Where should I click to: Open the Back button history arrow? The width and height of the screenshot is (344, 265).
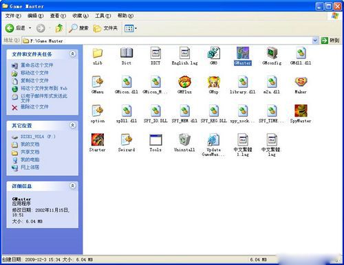click(x=30, y=28)
